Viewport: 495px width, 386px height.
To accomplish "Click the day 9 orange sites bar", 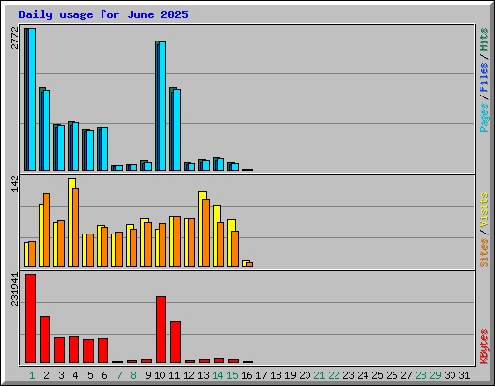I will point(148,244).
